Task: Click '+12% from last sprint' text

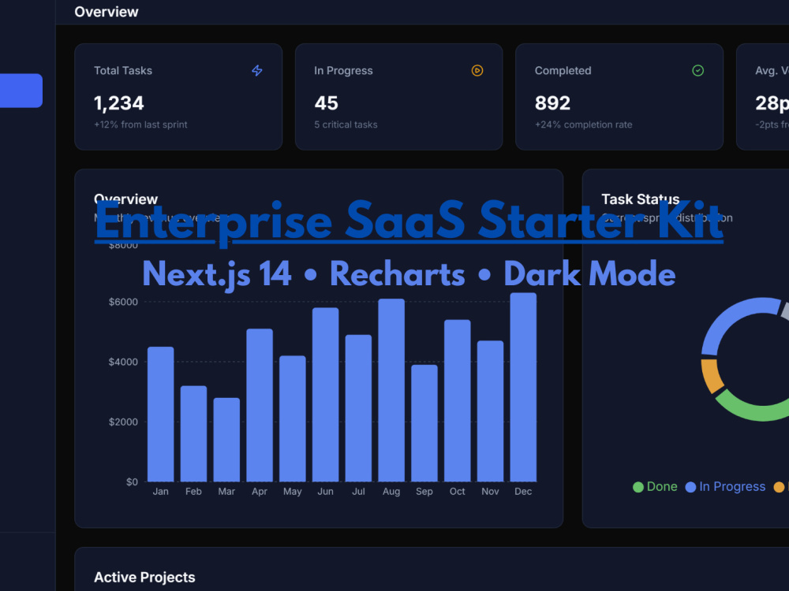Action: (140, 125)
